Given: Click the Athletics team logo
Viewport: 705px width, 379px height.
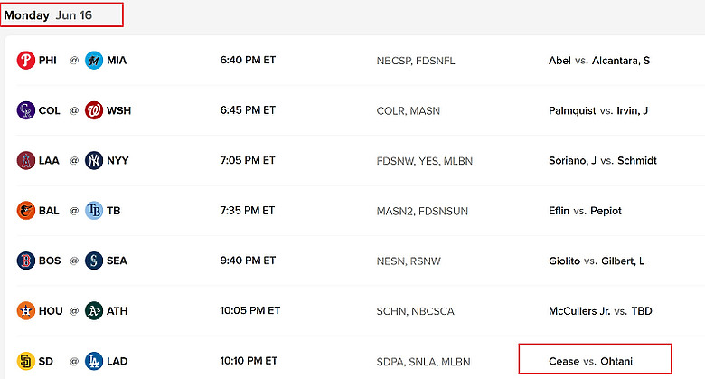Looking at the screenshot, I should pyautogui.click(x=94, y=311).
